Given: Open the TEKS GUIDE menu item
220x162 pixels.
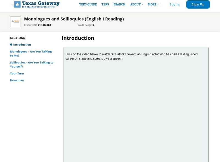Looking at the screenshot, I should tap(88, 4).
